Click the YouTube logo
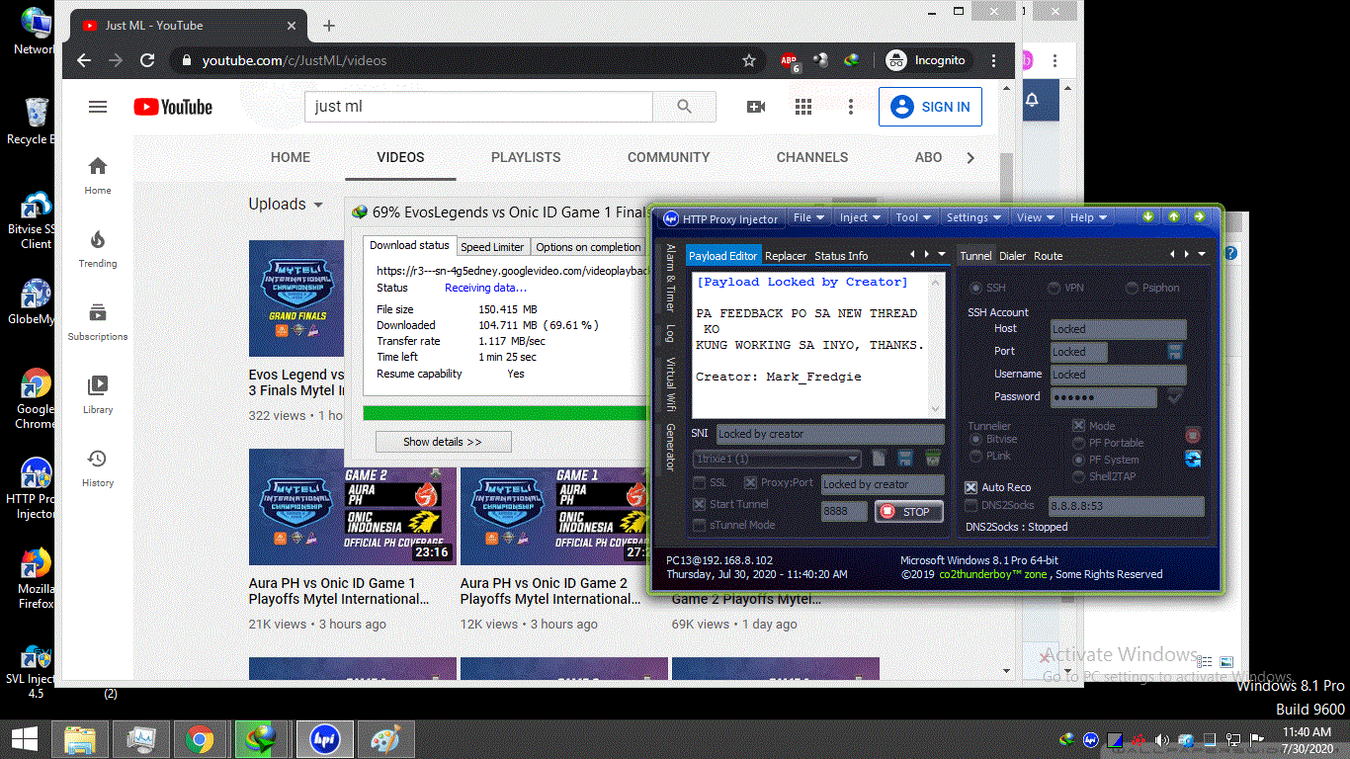 [173, 107]
